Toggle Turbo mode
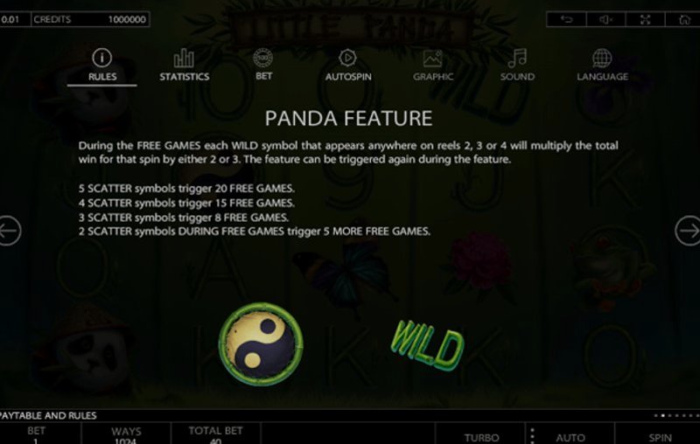The height and width of the screenshot is (444, 700). tap(480, 435)
